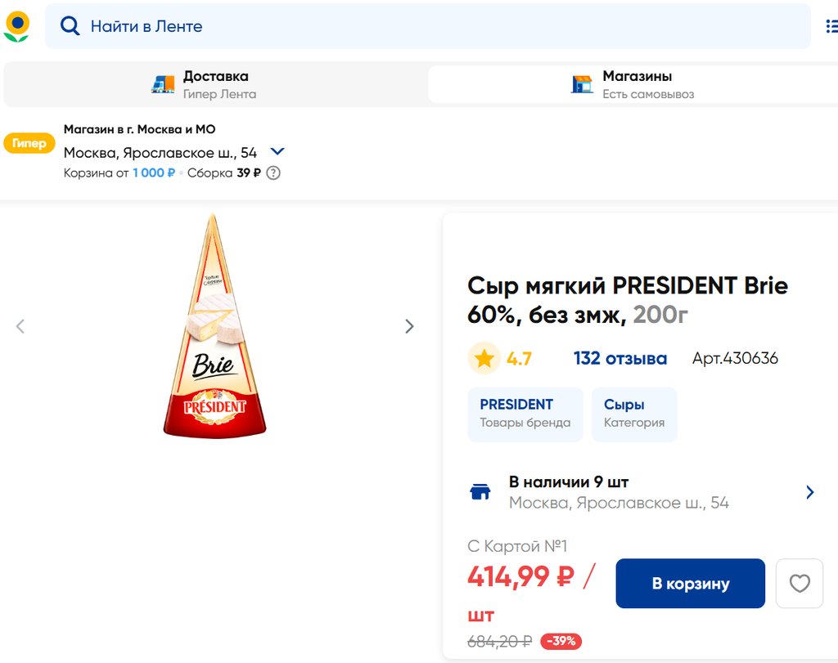Click the search magnifier icon
This screenshot has height=663, width=838.
pos(70,26)
